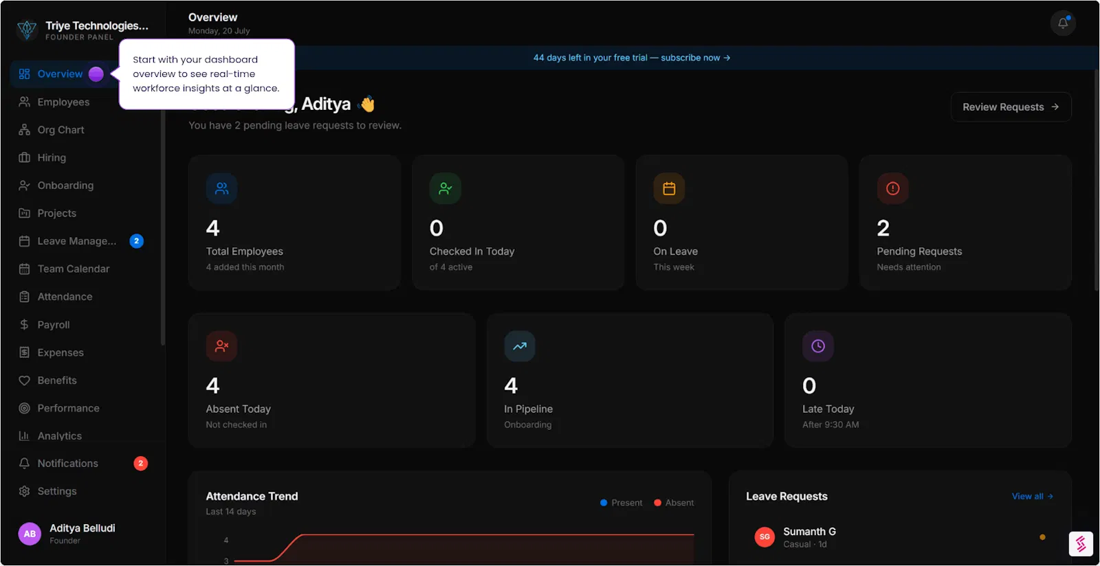Click the Pending Requests alert icon
1100x566 pixels.
(x=892, y=188)
